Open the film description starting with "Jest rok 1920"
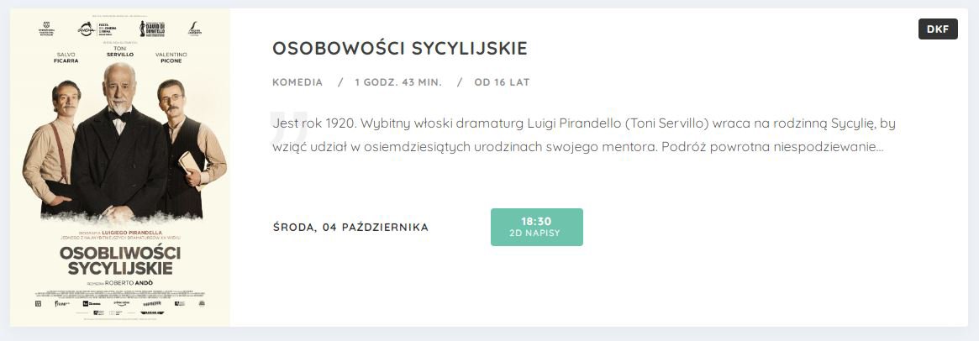The image size is (979, 341). pyautogui.click(x=584, y=135)
